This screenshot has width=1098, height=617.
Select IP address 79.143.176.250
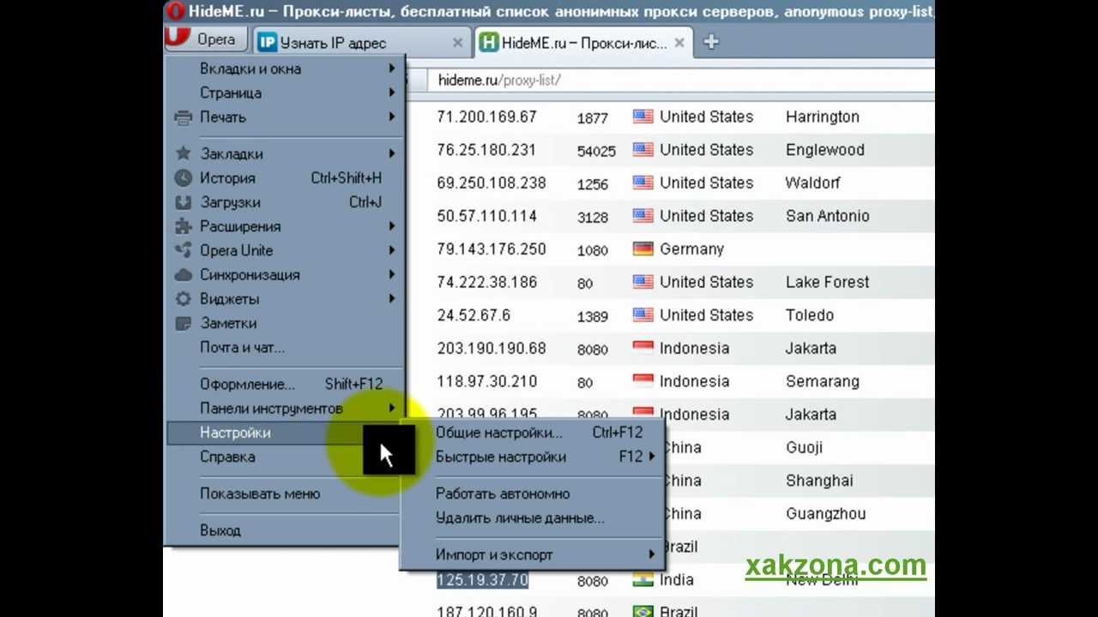click(492, 249)
